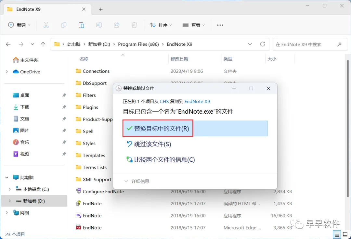The height and width of the screenshot is (239, 351).
Task: Expand OneDrive in the navigation pane
Action: [x=7, y=72]
